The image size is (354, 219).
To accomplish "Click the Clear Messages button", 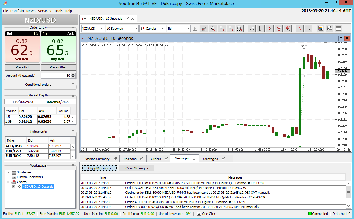I will pos(137,168).
